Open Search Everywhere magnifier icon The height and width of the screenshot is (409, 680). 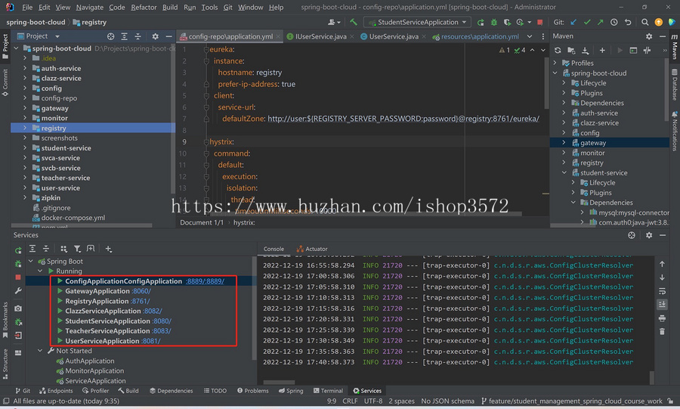coord(645,22)
